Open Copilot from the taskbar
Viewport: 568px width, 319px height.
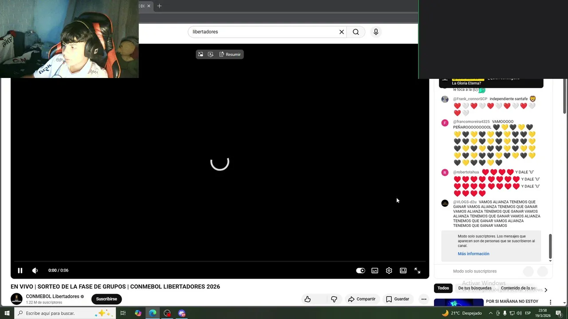(x=138, y=313)
